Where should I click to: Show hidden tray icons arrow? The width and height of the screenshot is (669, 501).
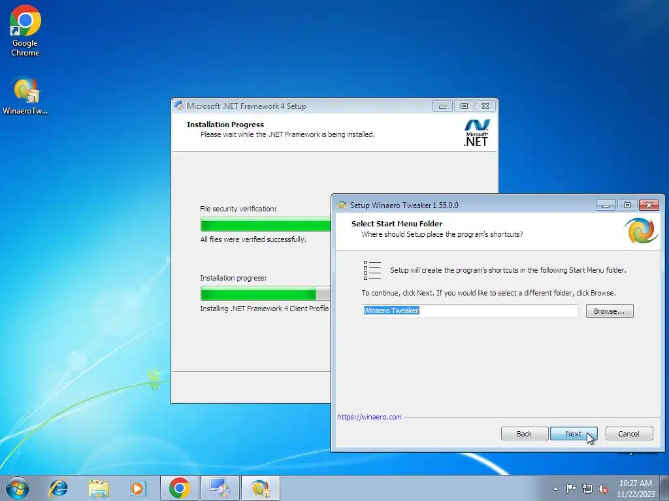point(555,489)
